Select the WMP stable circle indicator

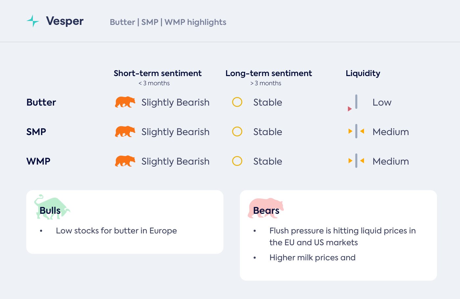click(x=237, y=161)
